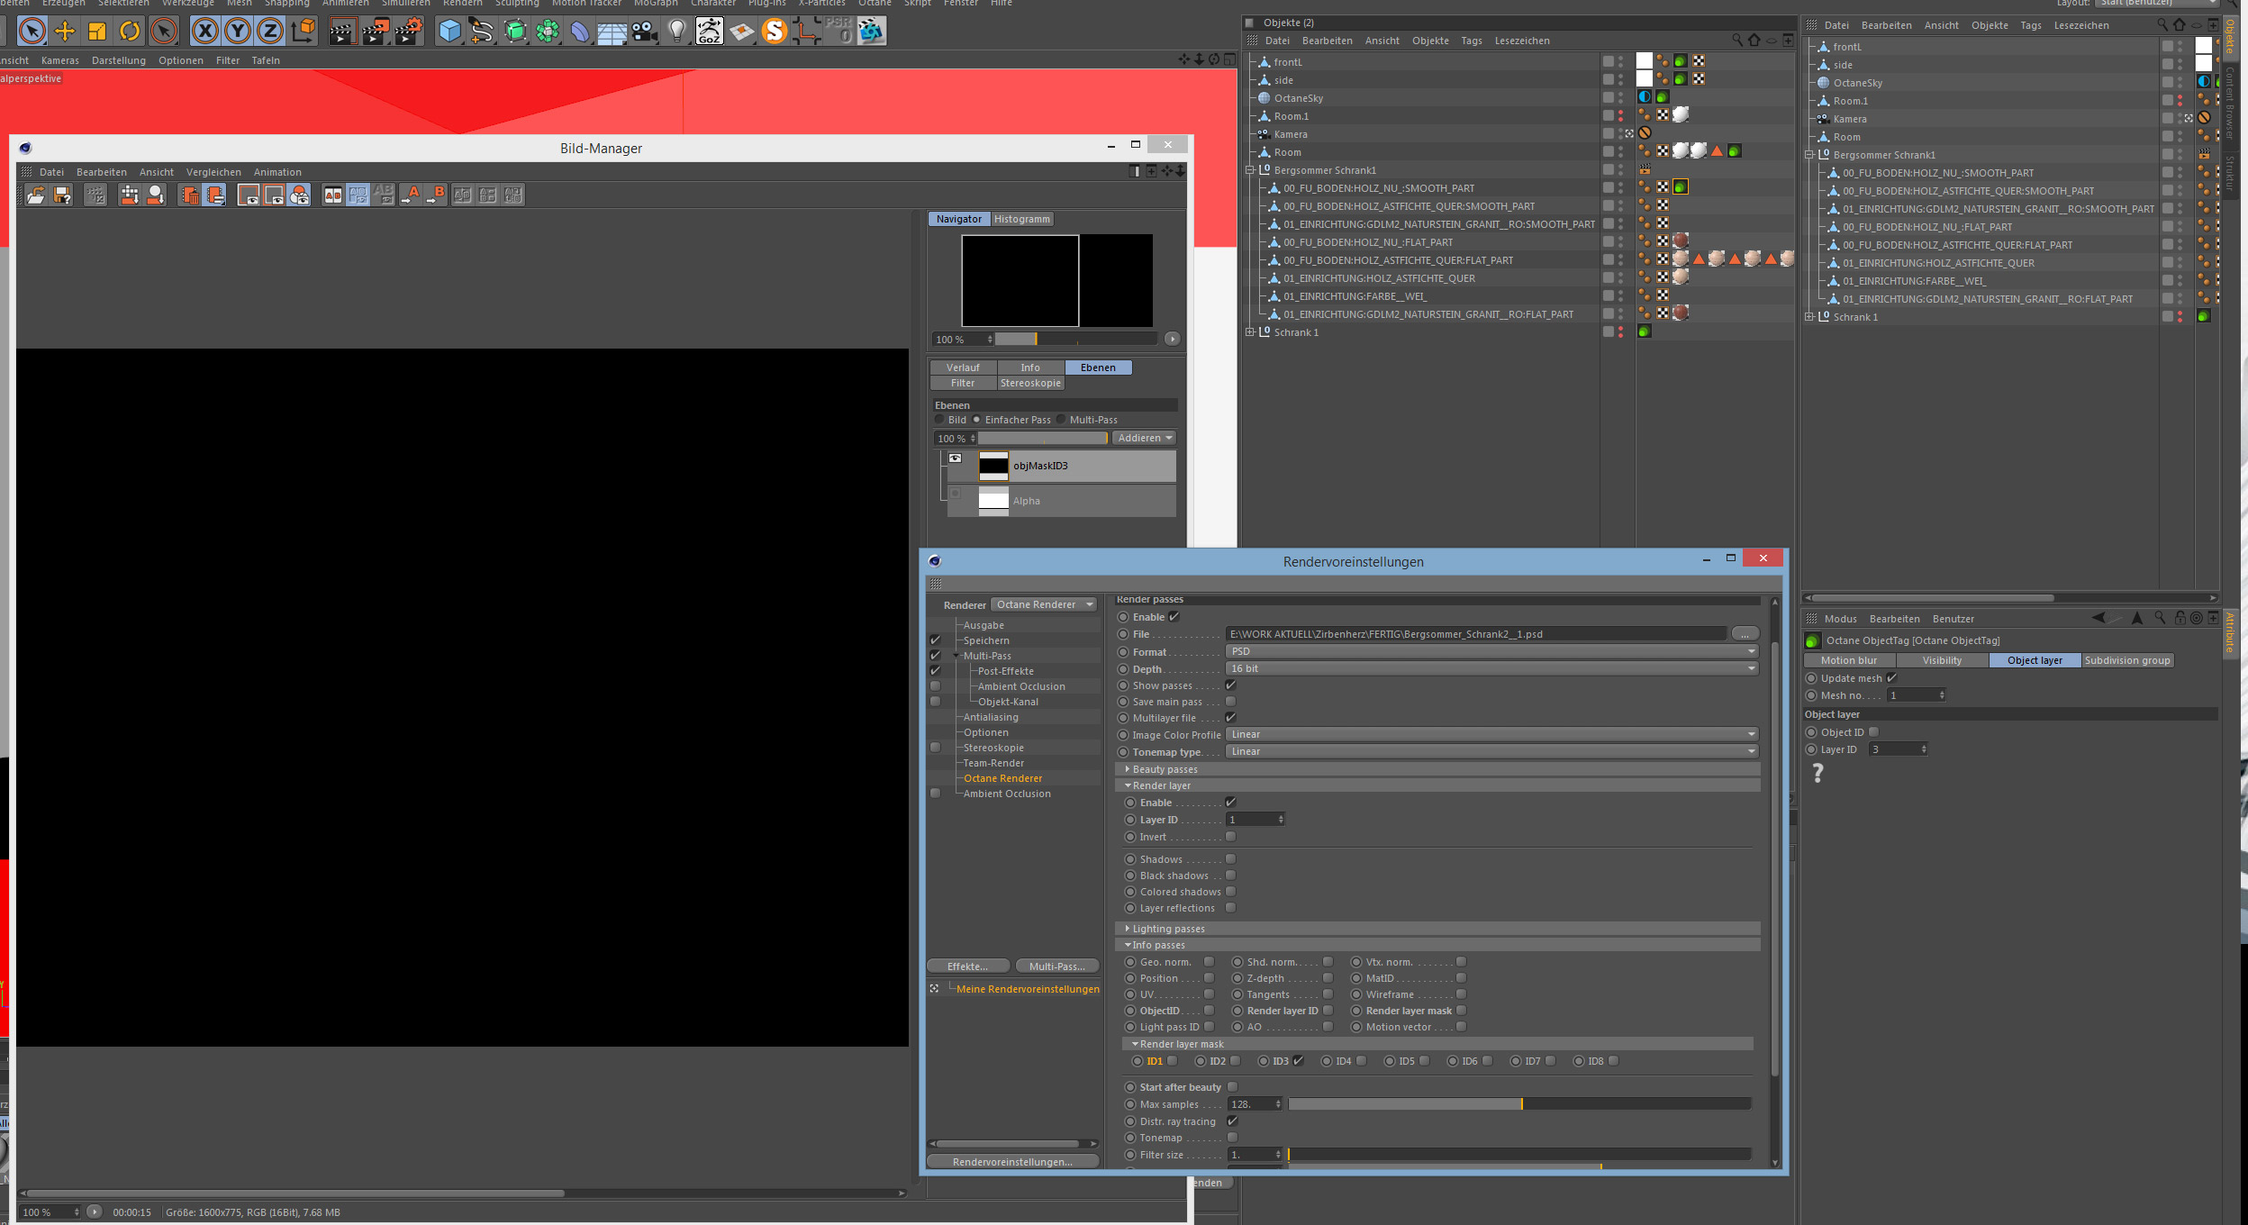2248x1225 pixels.
Task: Open the Edit Render Settings clapperboard icon
Action: click(407, 32)
